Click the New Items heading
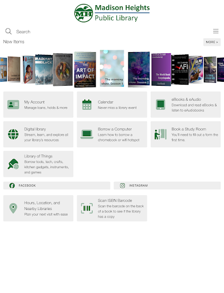This screenshot has width=224, height=293. click(14, 42)
